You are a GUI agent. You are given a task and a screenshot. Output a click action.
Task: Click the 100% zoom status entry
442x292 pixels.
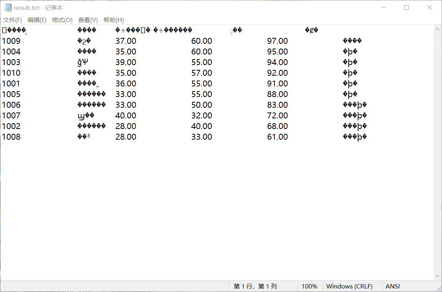click(x=309, y=286)
